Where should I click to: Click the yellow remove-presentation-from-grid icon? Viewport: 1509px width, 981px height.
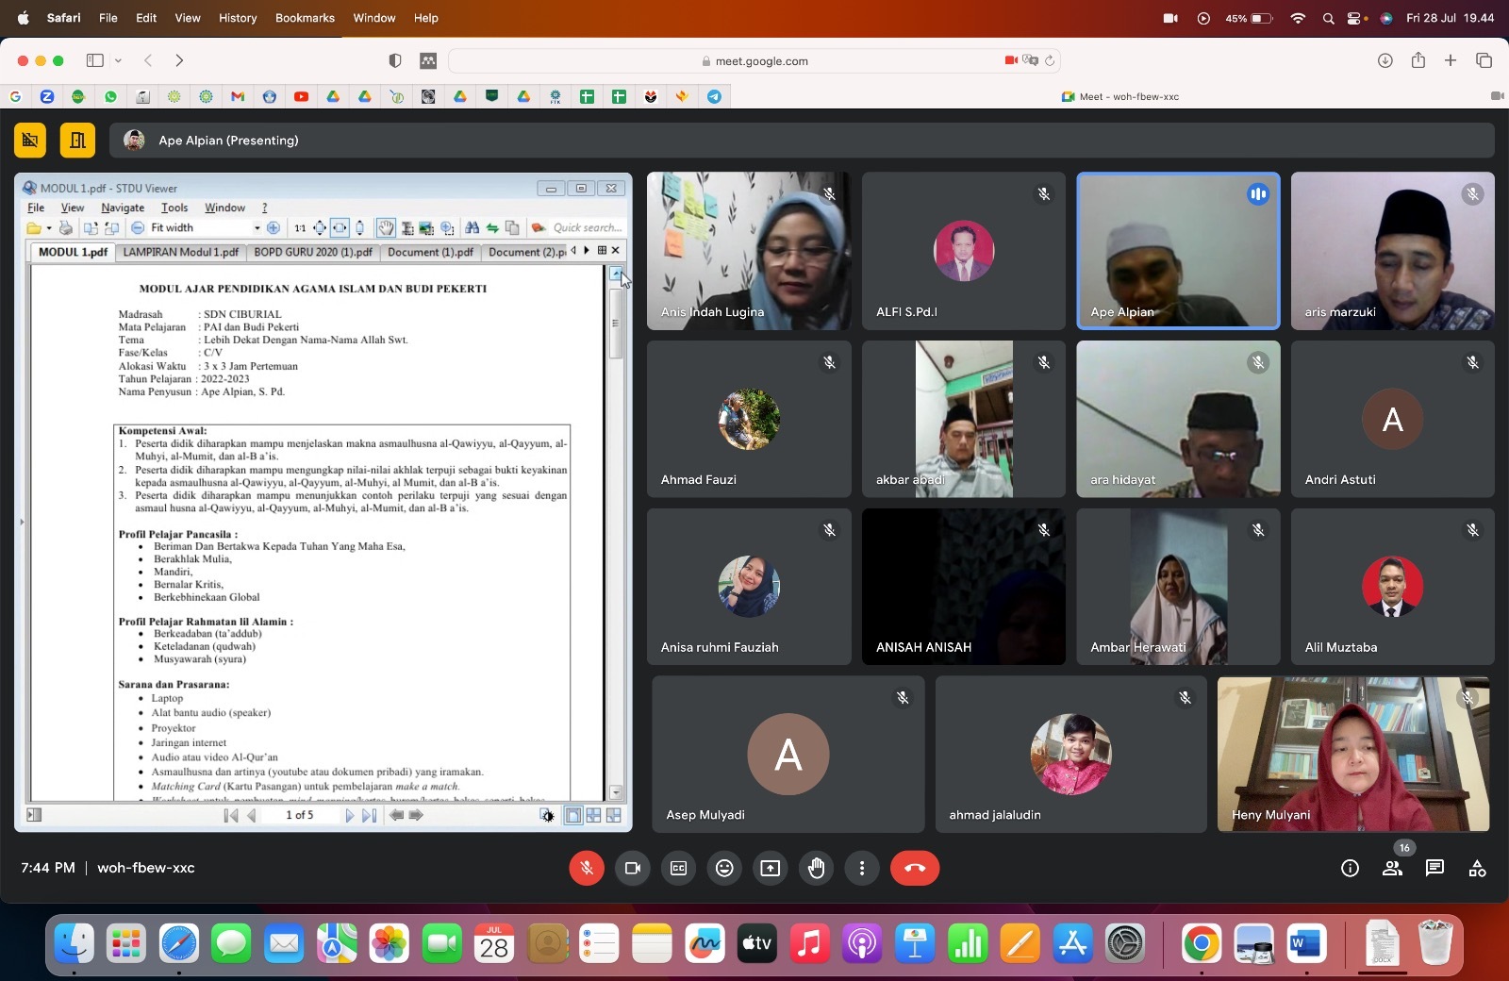pyautogui.click(x=30, y=141)
